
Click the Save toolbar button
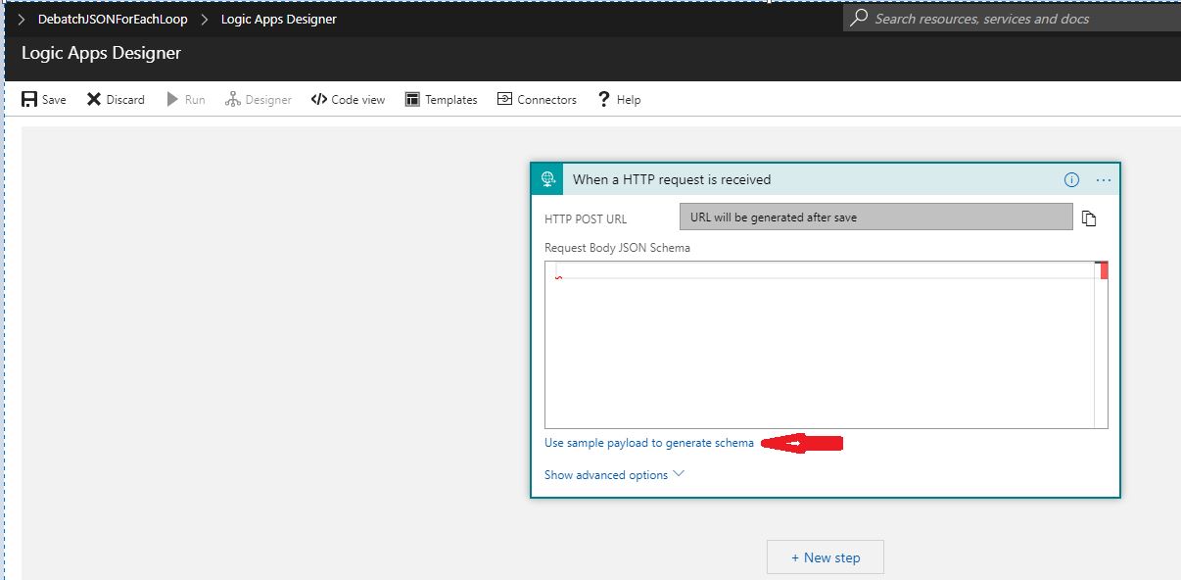coord(44,99)
